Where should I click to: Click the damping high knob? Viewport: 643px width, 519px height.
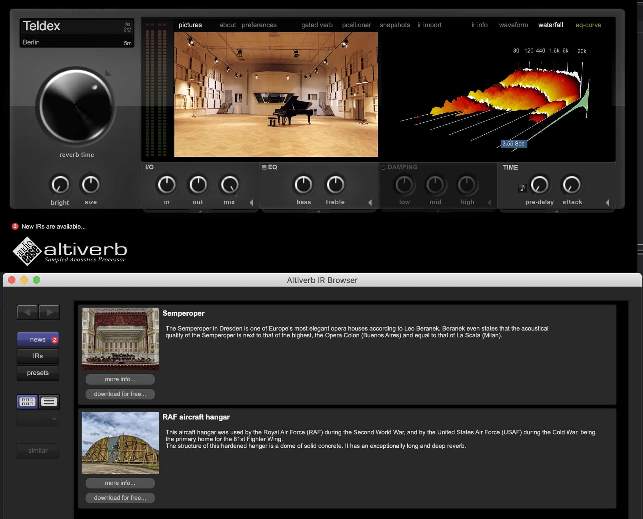pyautogui.click(x=467, y=184)
